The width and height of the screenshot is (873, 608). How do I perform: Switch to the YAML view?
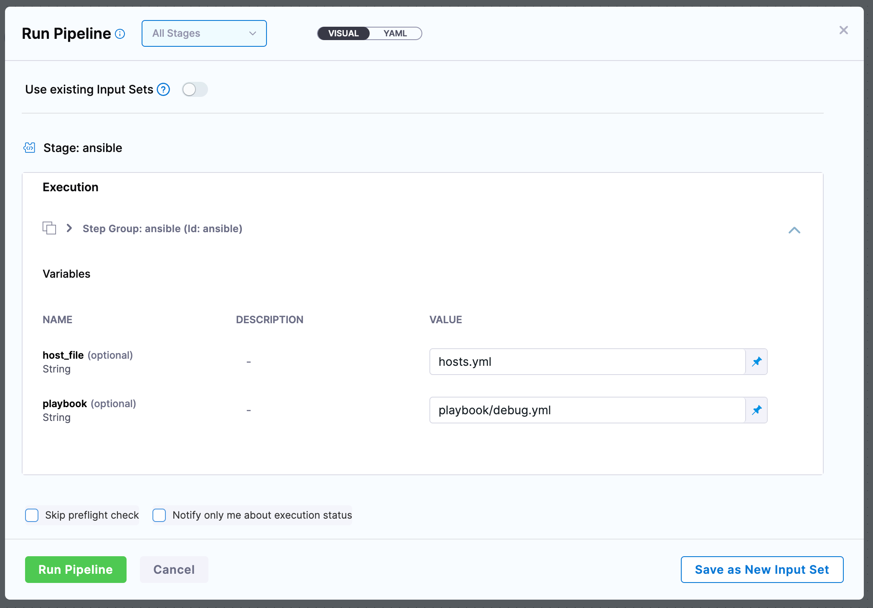(395, 33)
